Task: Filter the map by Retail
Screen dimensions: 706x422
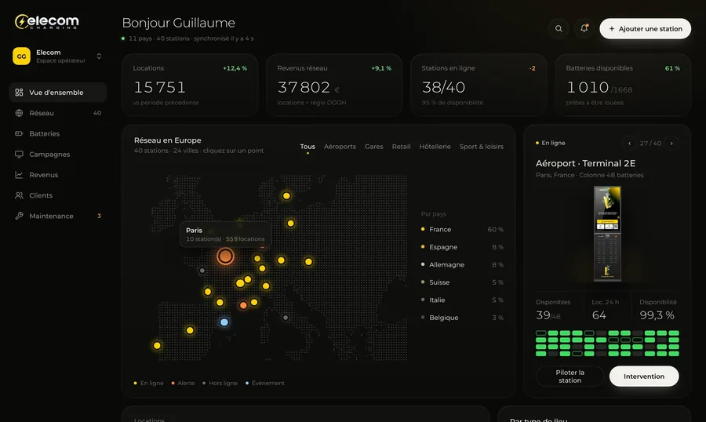Action: (x=401, y=147)
